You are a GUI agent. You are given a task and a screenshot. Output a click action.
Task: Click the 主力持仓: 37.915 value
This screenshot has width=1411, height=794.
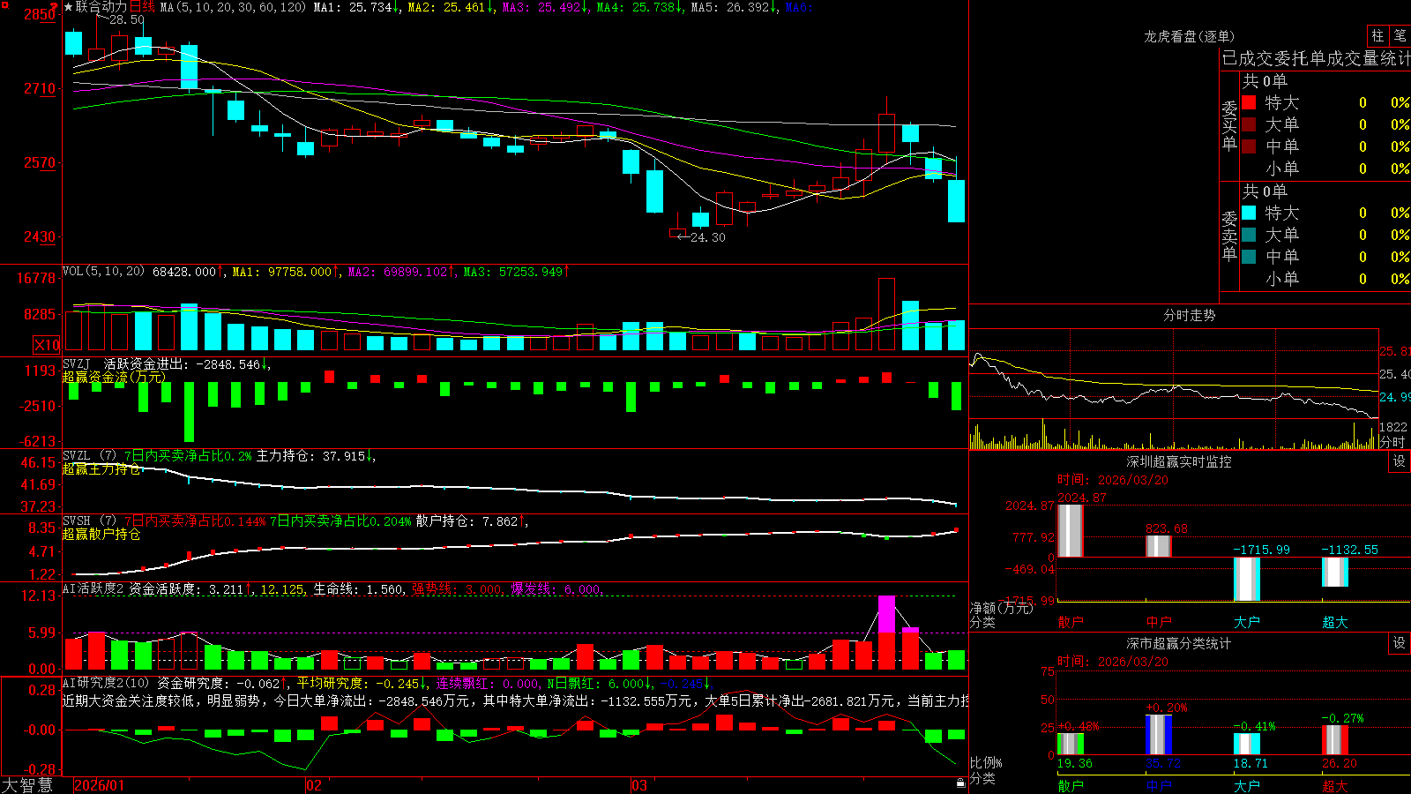click(x=310, y=455)
